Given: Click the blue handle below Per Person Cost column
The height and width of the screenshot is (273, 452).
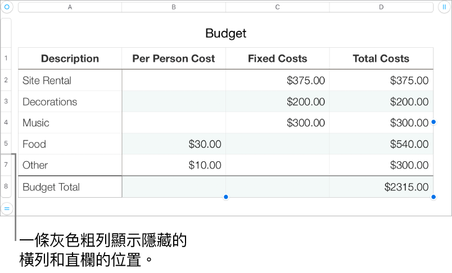Looking at the screenshot, I should (225, 197).
